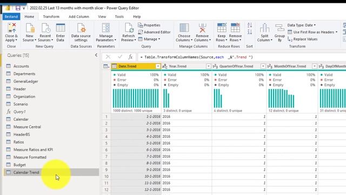Click the save icon in title bar
The image size is (346, 195).
(x=18, y=8)
